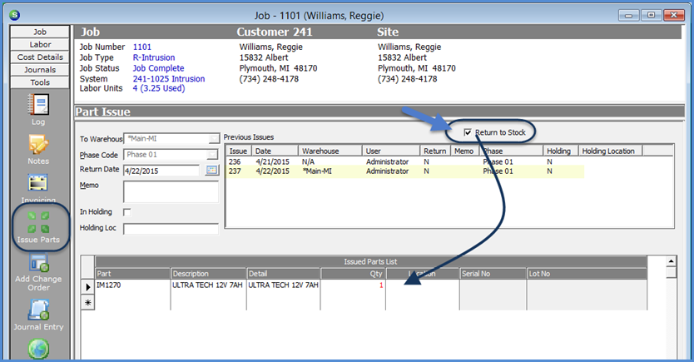Maximize the Job window
Screen dimensions: 694x362
[651, 15]
